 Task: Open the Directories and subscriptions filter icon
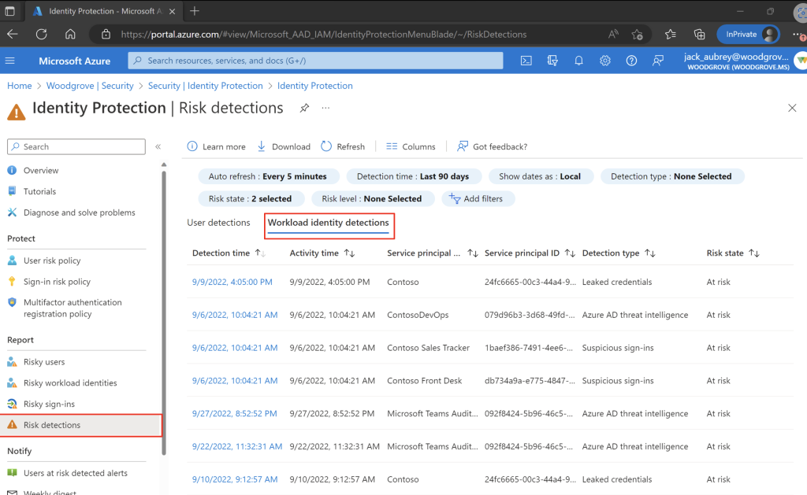(x=552, y=61)
